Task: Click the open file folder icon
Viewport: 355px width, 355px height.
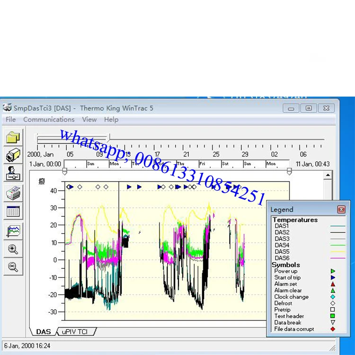Action: [x=13, y=138]
